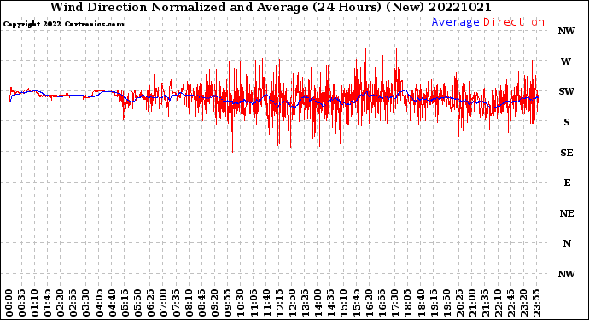This screenshot has width=589, height=320.
Task: Click the 07:00 time axis label
Action: pyautogui.click(x=163, y=303)
